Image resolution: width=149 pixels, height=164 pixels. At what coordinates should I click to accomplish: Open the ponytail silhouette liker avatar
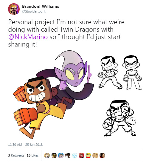click(68, 155)
